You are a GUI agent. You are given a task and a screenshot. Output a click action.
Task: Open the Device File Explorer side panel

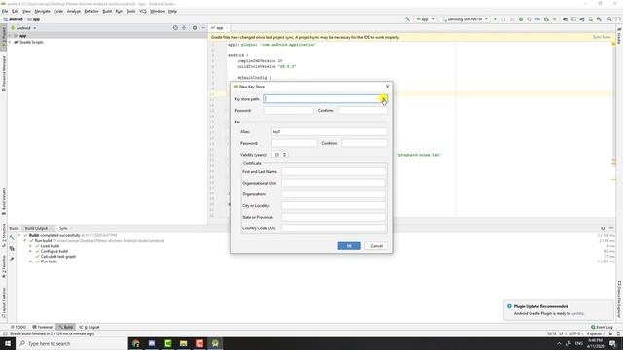[619, 299]
